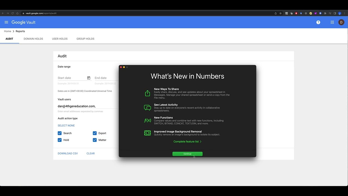348x196 pixels.
Task: Click the Improved Image Background Removal title
Action: 178,131
